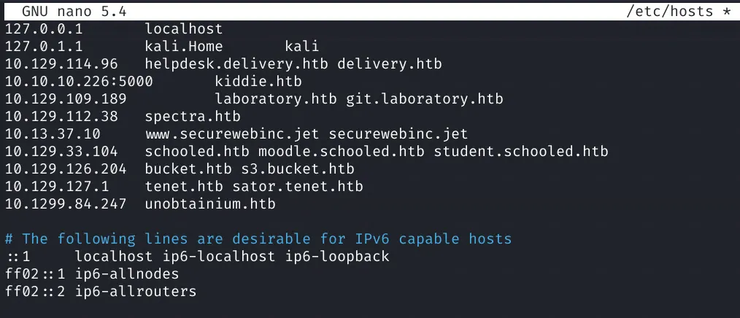Click the IP address 10.129.114.96
740x318 pixels.
(61, 64)
